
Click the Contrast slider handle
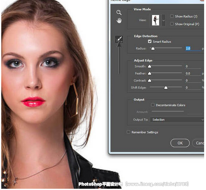coord(150,80)
